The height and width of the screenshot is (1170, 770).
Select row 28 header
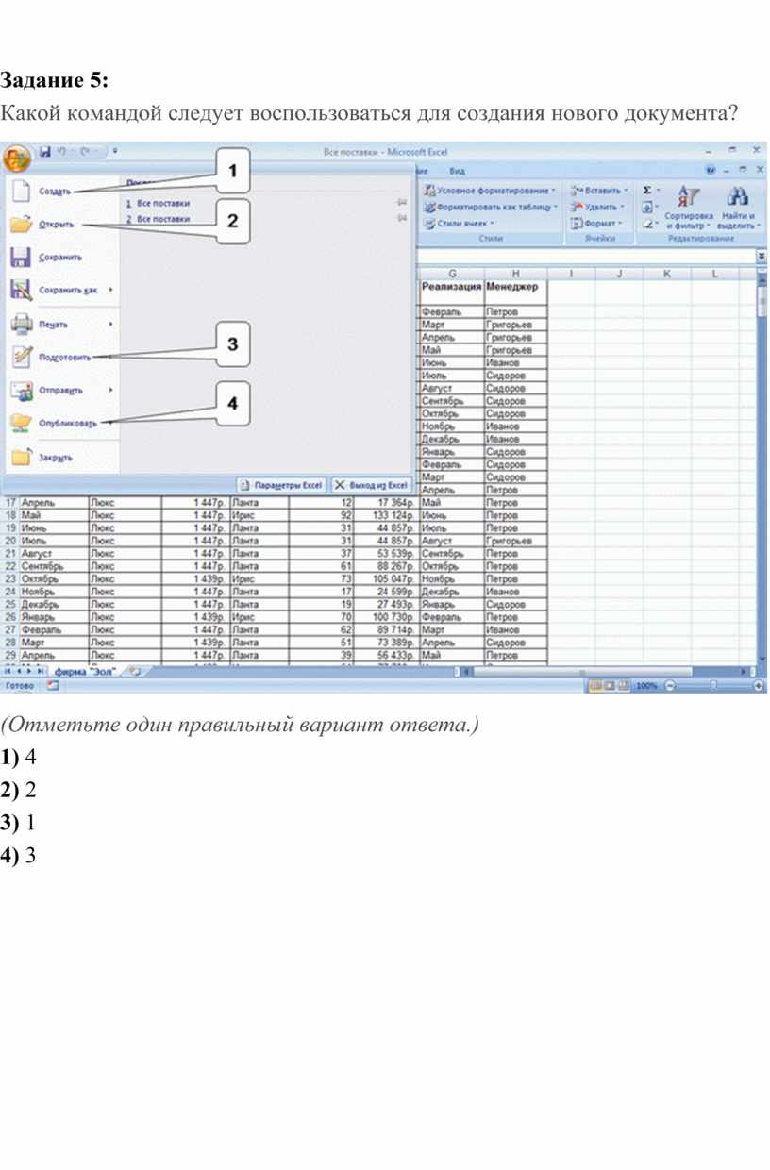tap(10, 642)
